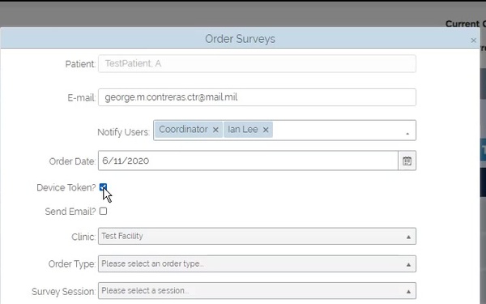
Task: Expand the Notify Users dropdown arrow
Action: (x=407, y=134)
